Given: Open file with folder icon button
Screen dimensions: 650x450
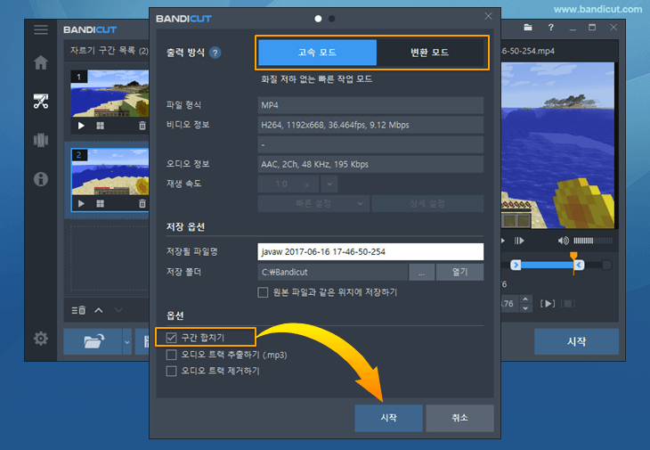Looking at the screenshot, I should [93, 342].
